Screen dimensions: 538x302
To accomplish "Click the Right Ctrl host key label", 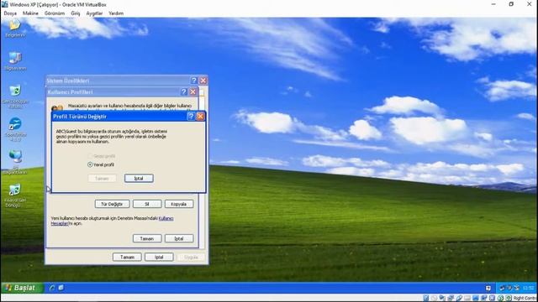I will (x=525, y=299).
